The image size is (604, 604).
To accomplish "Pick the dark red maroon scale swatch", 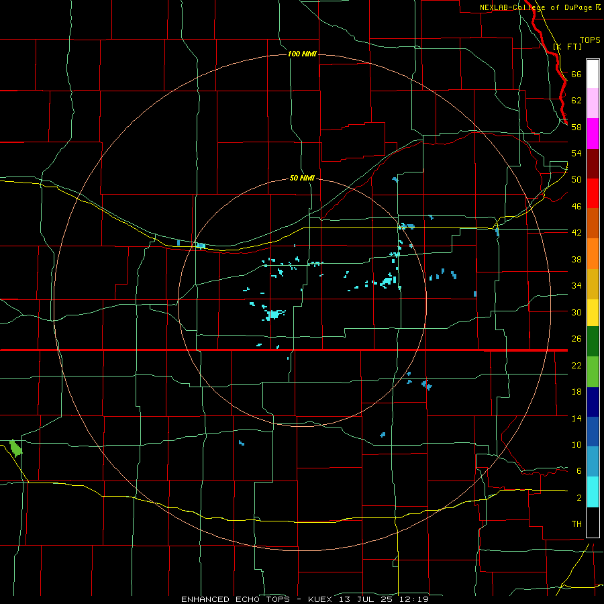I will pyautogui.click(x=593, y=164).
